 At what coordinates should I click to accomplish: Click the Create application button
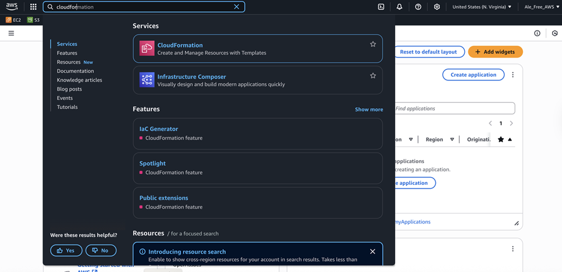coord(473,75)
